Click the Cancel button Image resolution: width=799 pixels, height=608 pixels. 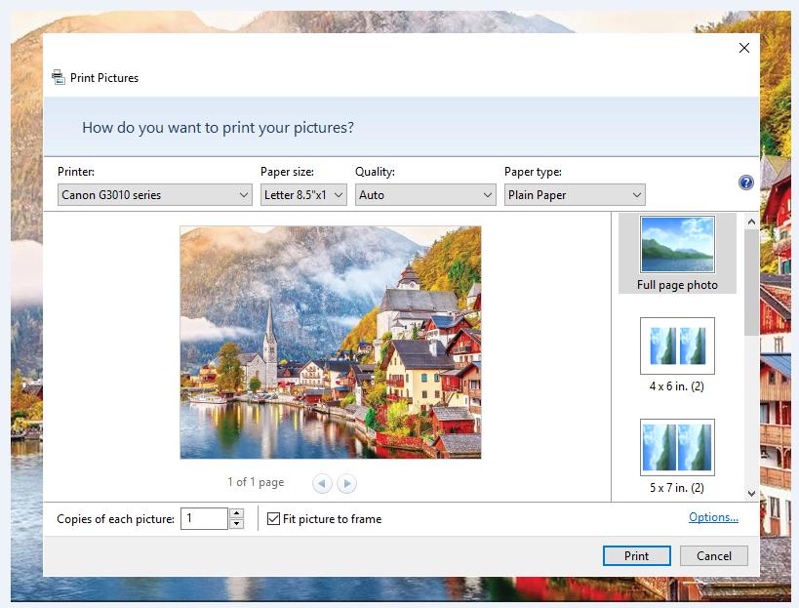click(713, 555)
